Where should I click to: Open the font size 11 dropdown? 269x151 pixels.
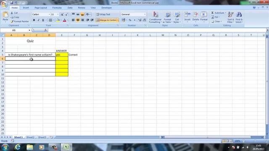(x=58, y=14)
